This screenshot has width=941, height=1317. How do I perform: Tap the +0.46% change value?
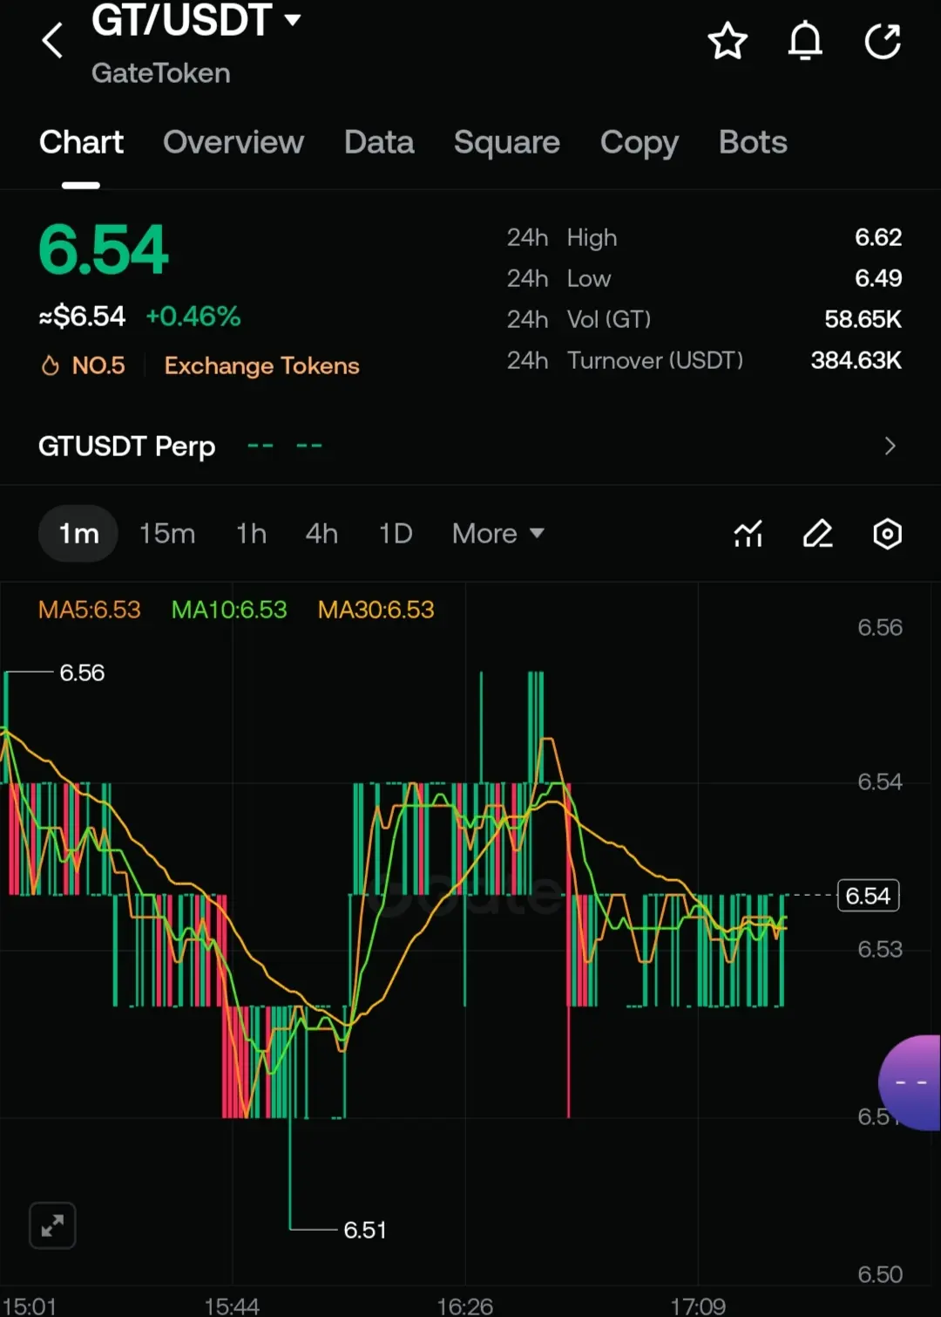[x=193, y=316]
